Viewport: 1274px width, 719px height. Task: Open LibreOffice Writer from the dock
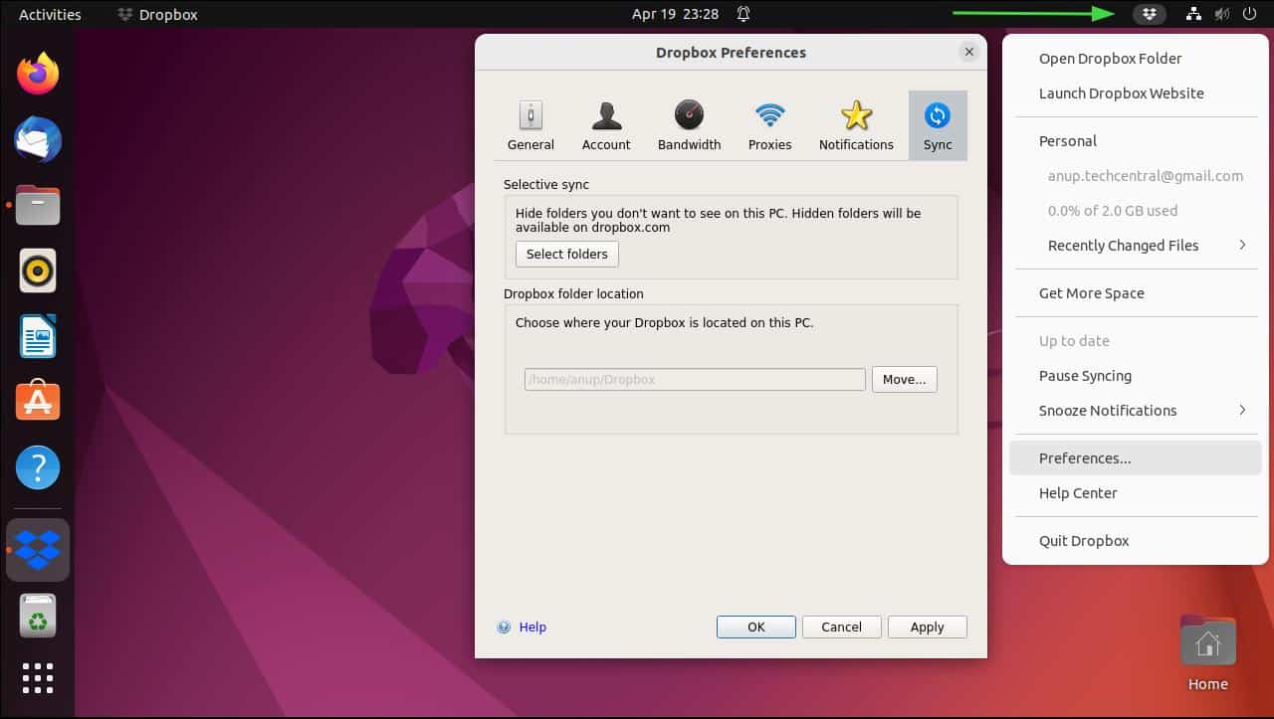click(38, 336)
